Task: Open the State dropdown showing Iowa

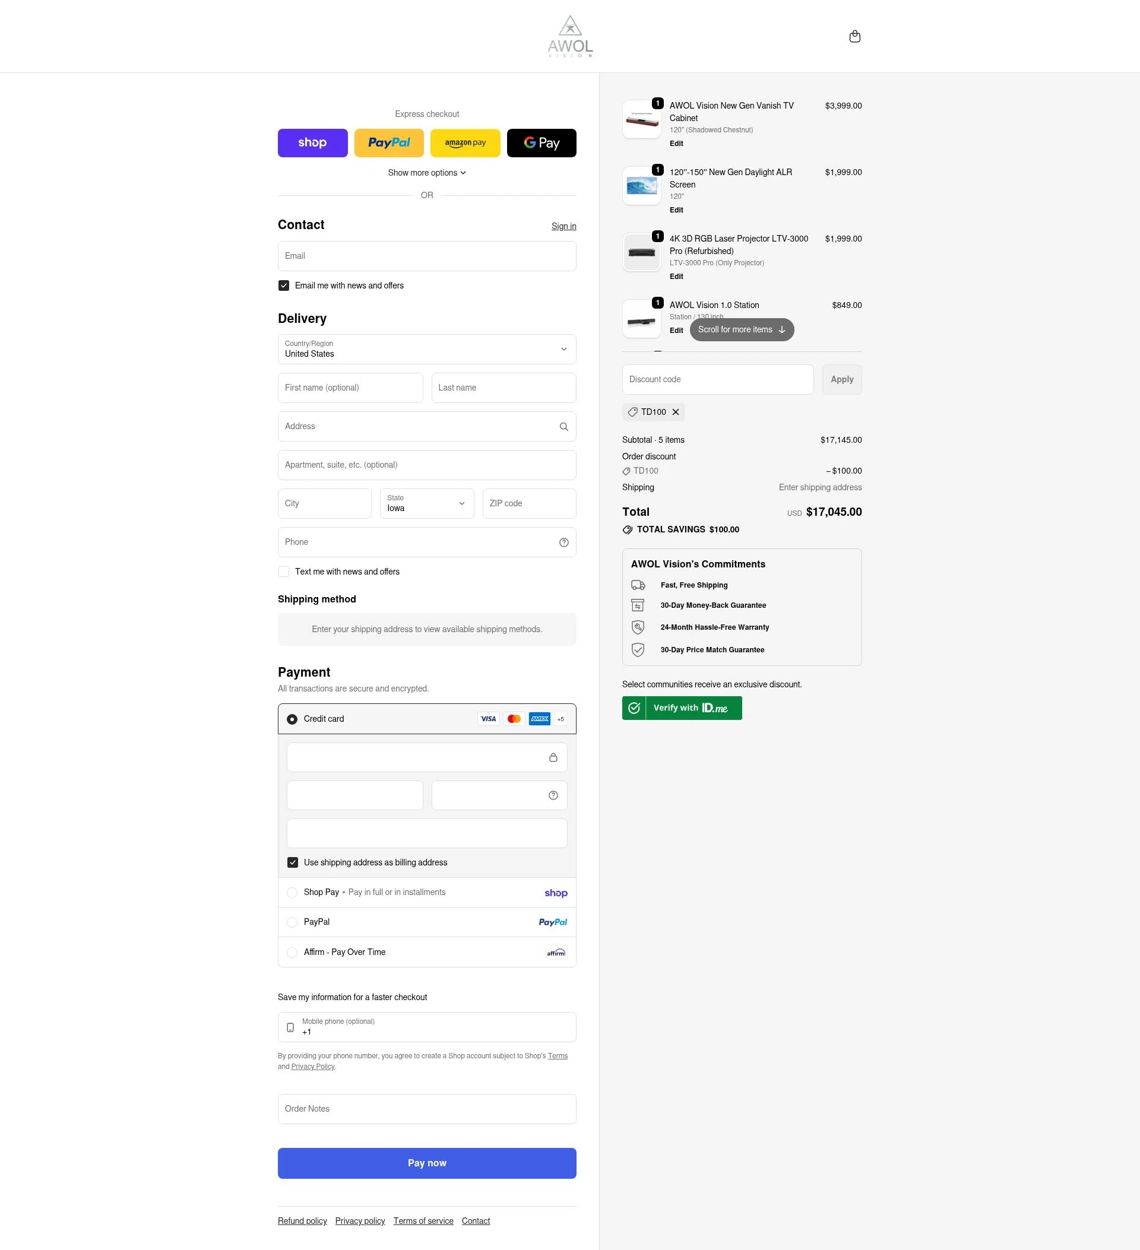Action: pos(427,503)
